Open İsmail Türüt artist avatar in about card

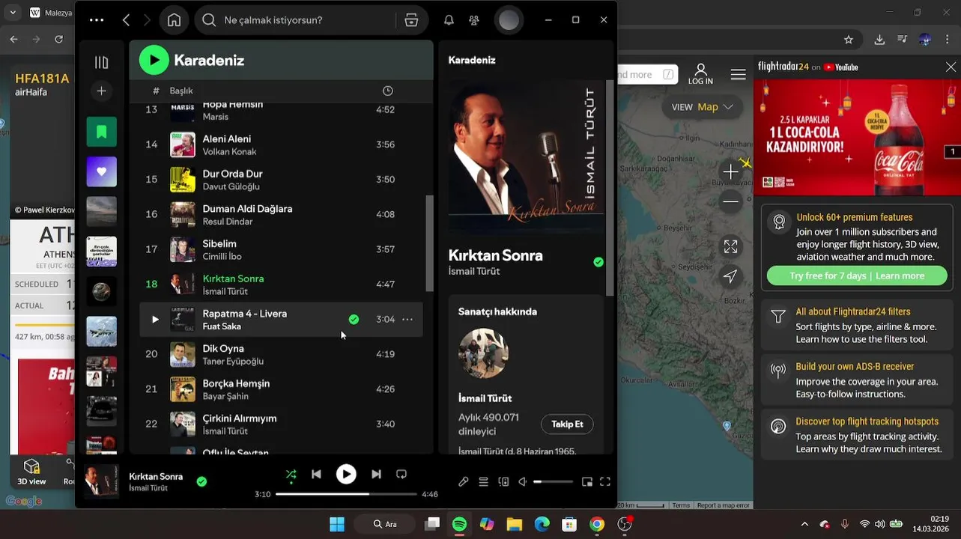483,353
